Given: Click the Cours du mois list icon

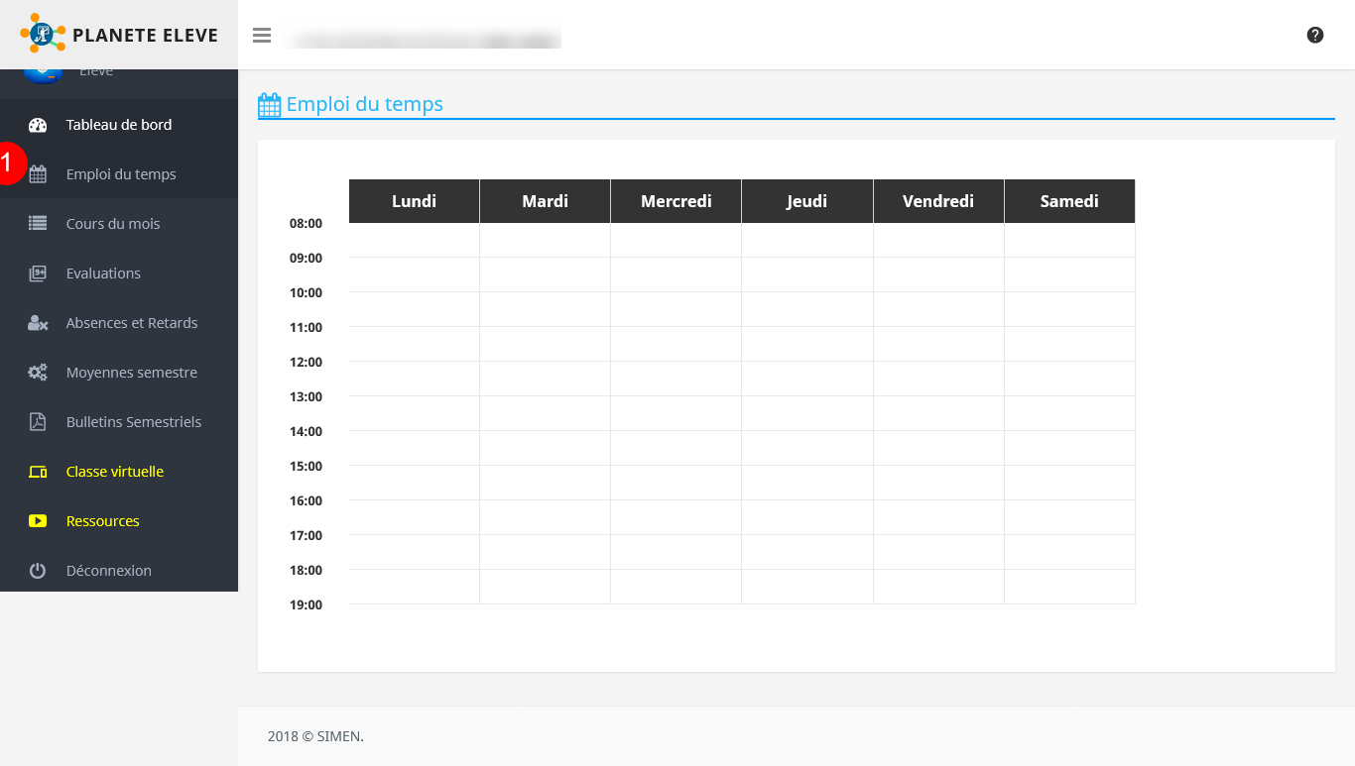Looking at the screenshot, I should 38,224.
